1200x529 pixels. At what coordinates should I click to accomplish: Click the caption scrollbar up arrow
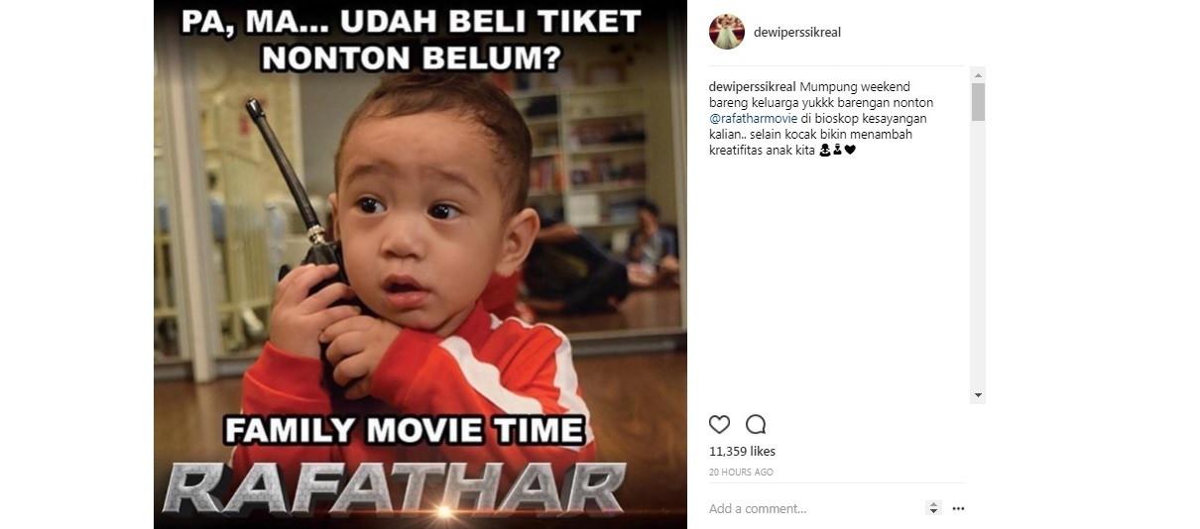point(978,75)
